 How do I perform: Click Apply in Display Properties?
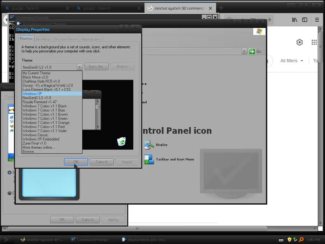pos(127,162)
